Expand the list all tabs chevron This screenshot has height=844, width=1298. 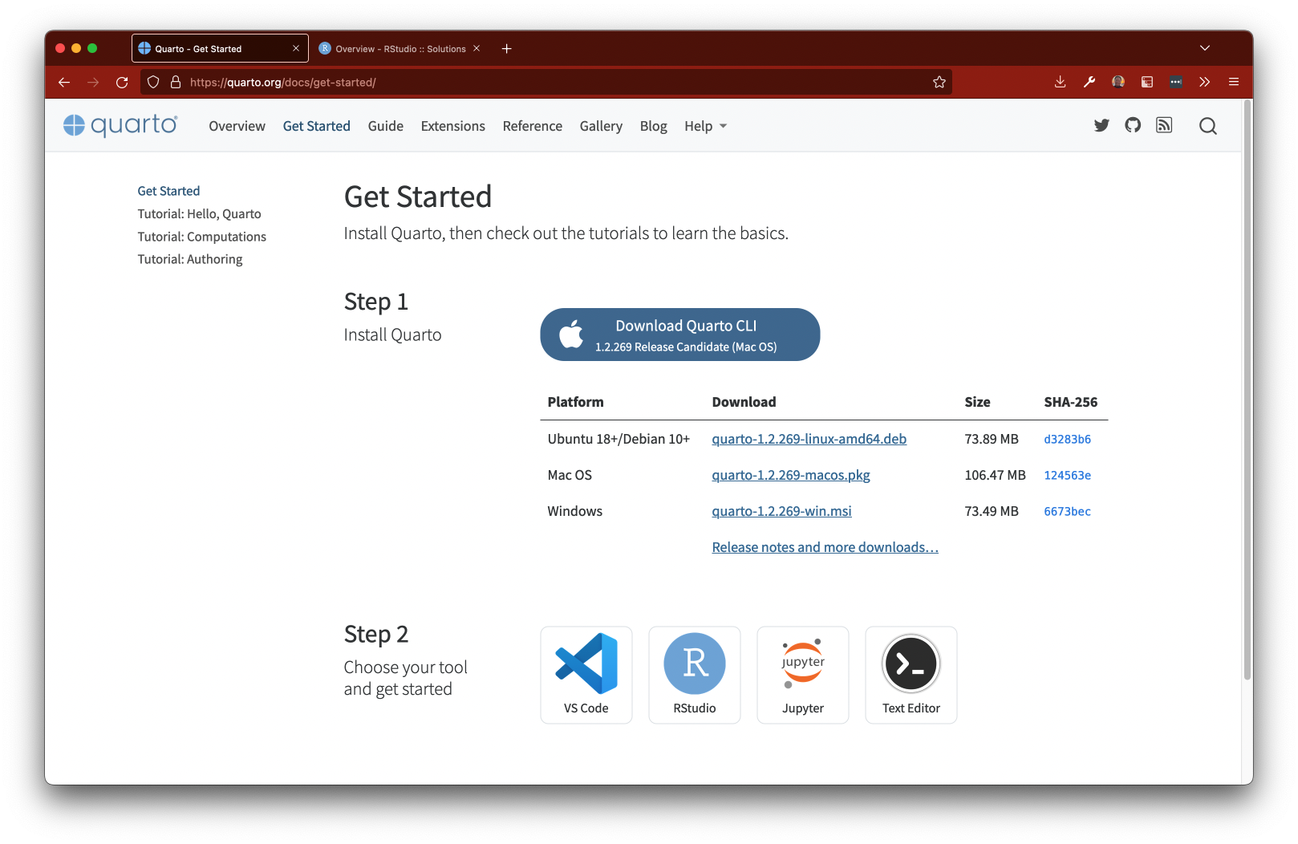click(1204, 48)
